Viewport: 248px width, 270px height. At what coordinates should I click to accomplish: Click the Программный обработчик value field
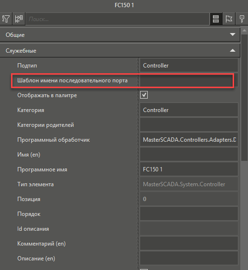(x=189, y=139)
